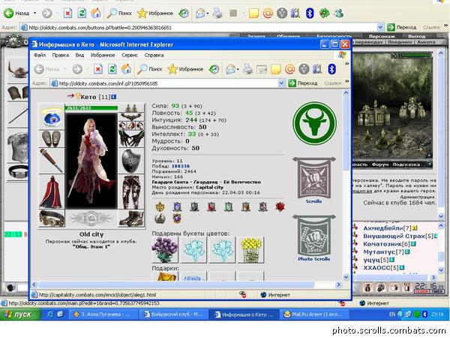Click the EN language indicator in the tray
450x338 pixels.
tap(392, 315)
